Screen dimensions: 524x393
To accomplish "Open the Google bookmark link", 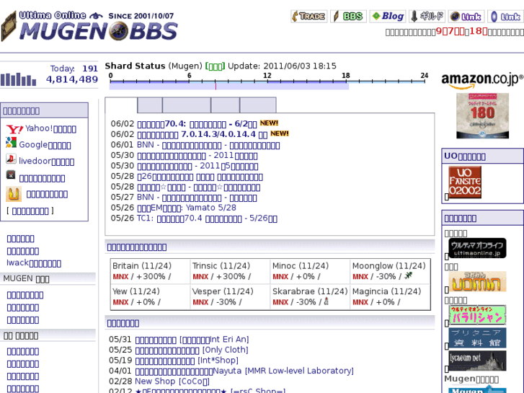I will 45,145.
